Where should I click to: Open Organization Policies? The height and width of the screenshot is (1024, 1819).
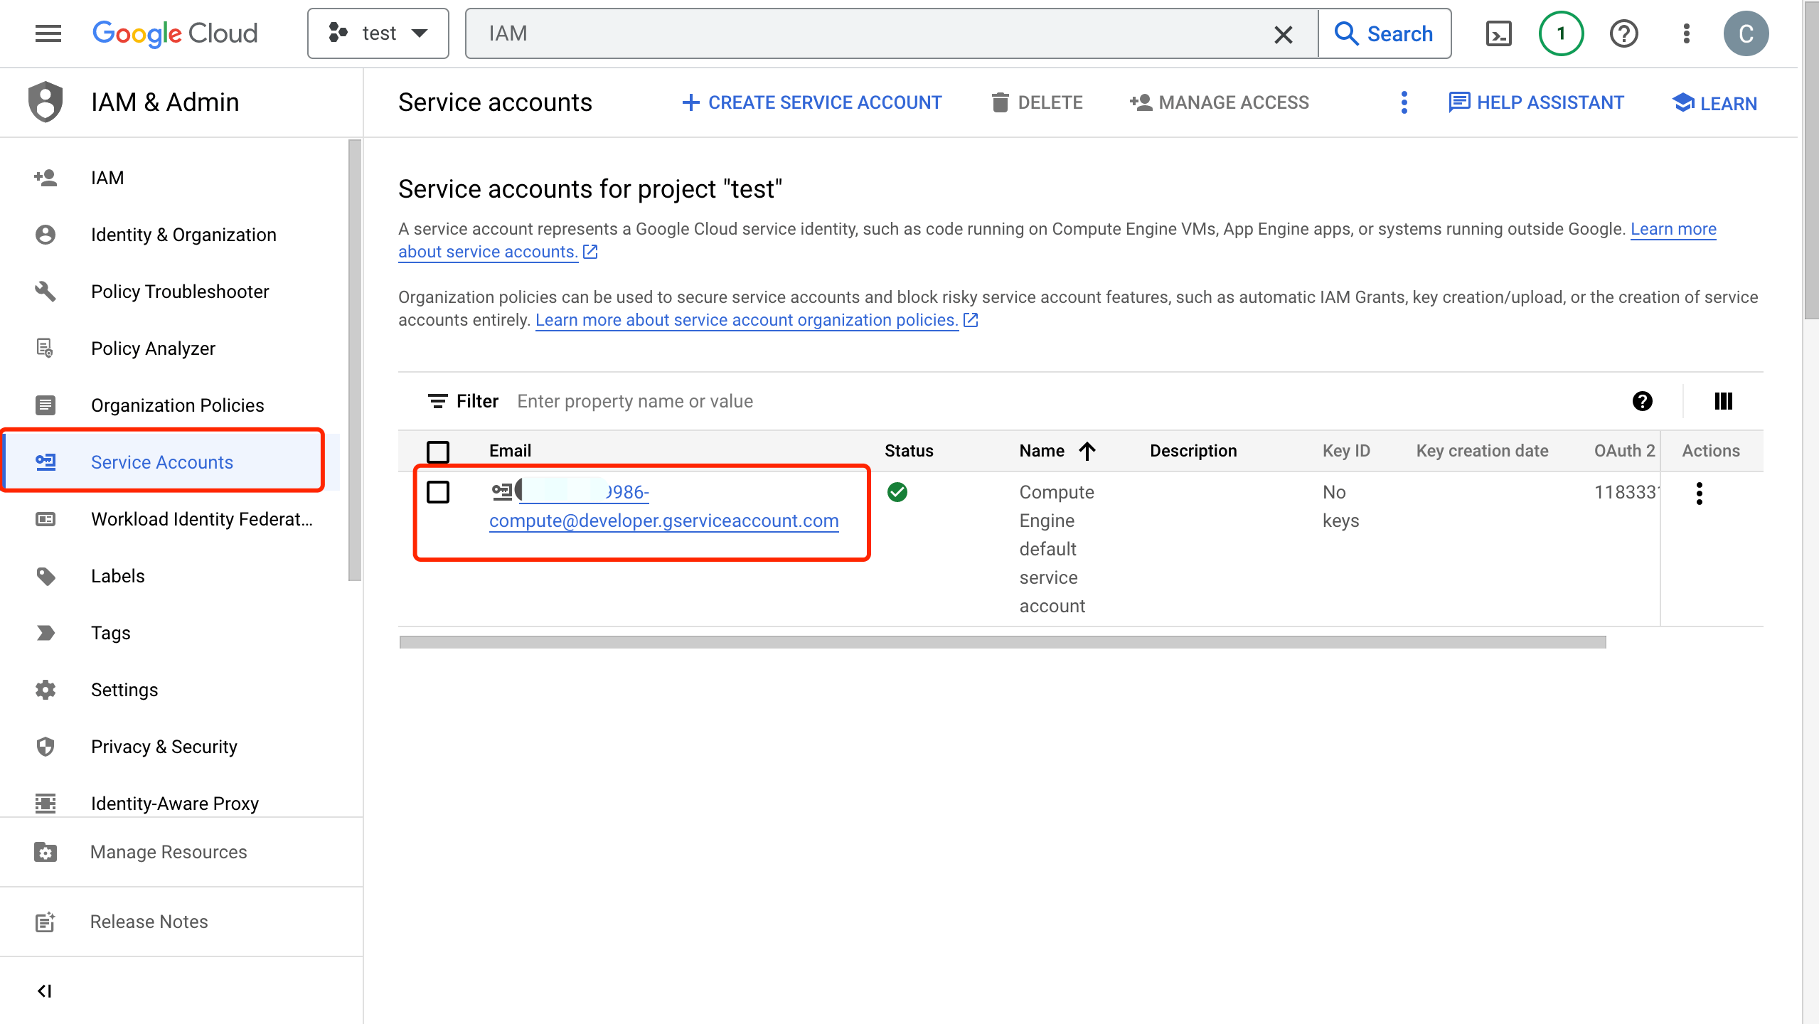click(178, 405)
